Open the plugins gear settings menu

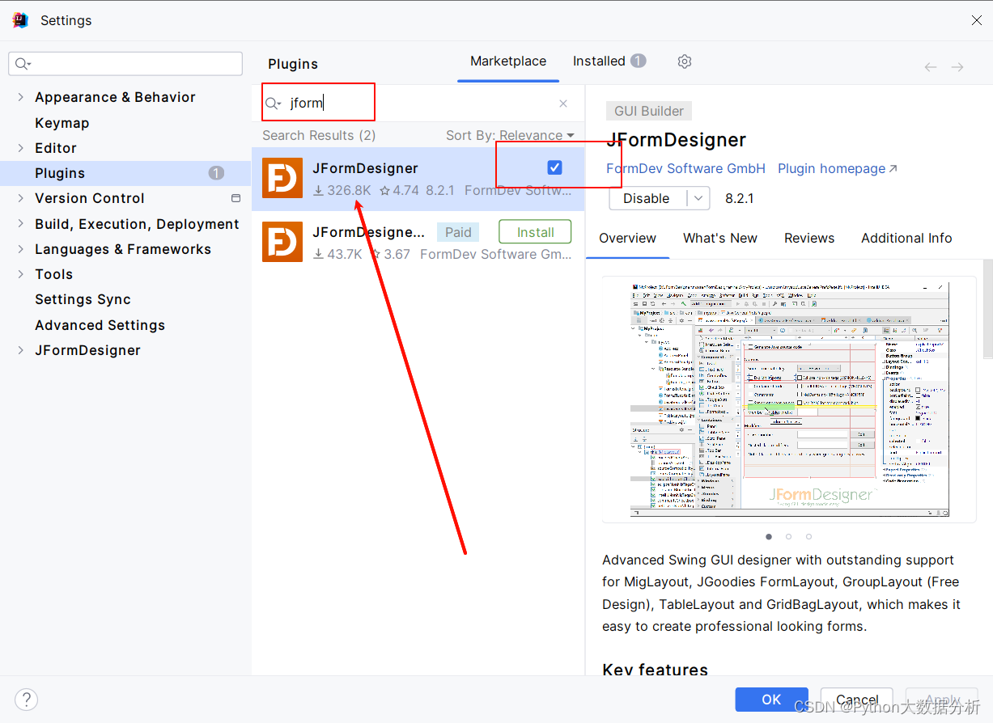tap(685, 61)
